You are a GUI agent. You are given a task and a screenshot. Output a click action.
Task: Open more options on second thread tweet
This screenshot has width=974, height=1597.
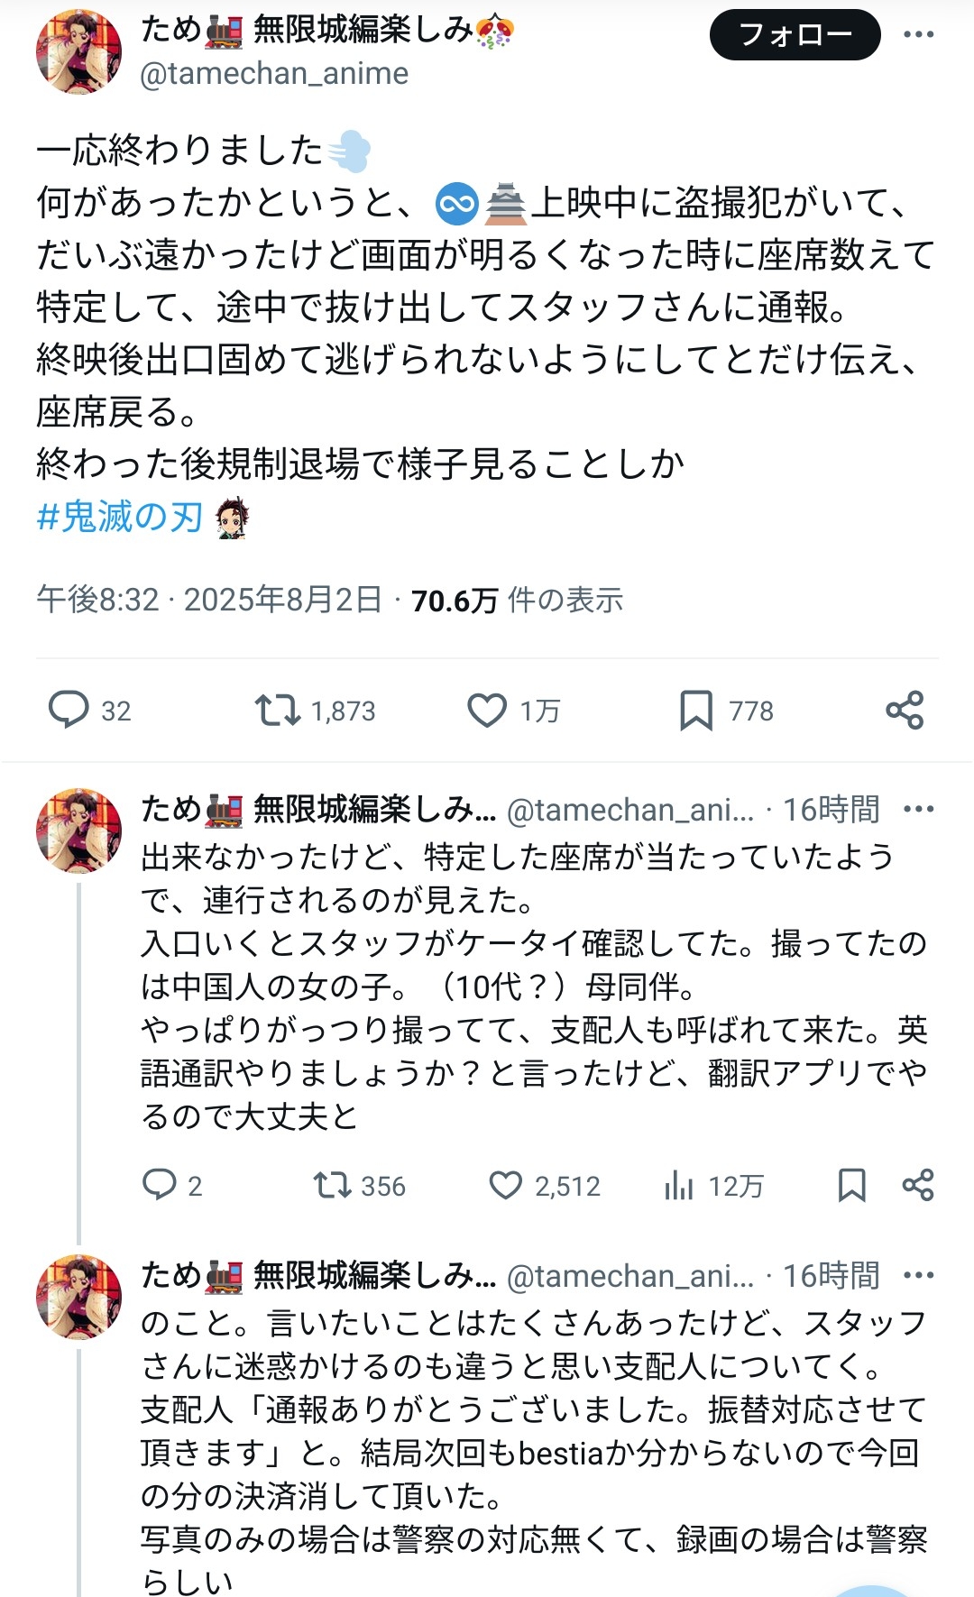(918, 809)
